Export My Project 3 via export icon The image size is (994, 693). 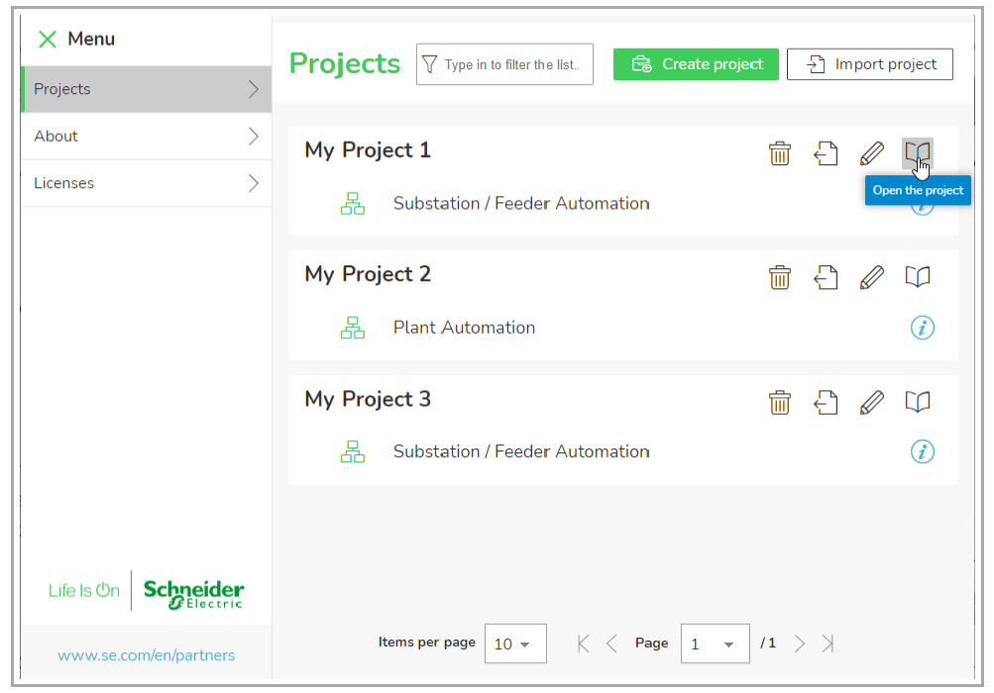pyautogui.click(x=826, y=402)
